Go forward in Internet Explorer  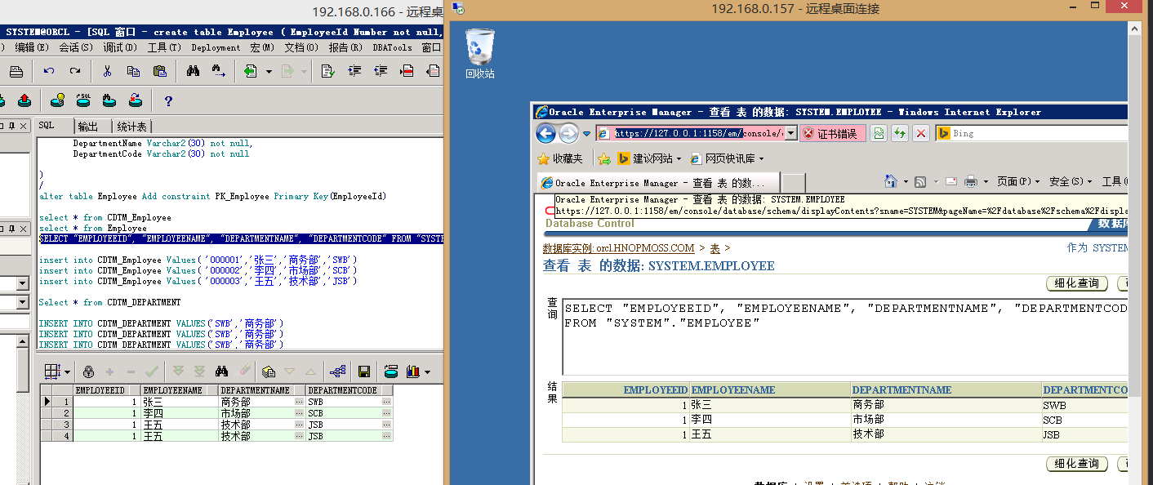(568, 133)
